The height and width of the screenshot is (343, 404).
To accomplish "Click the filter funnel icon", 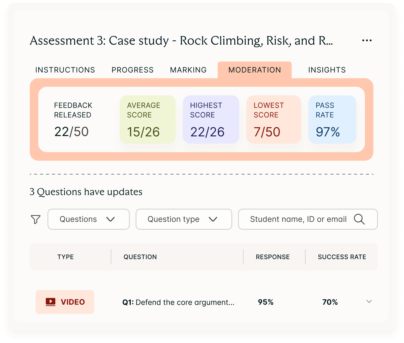I will [36, 219].
